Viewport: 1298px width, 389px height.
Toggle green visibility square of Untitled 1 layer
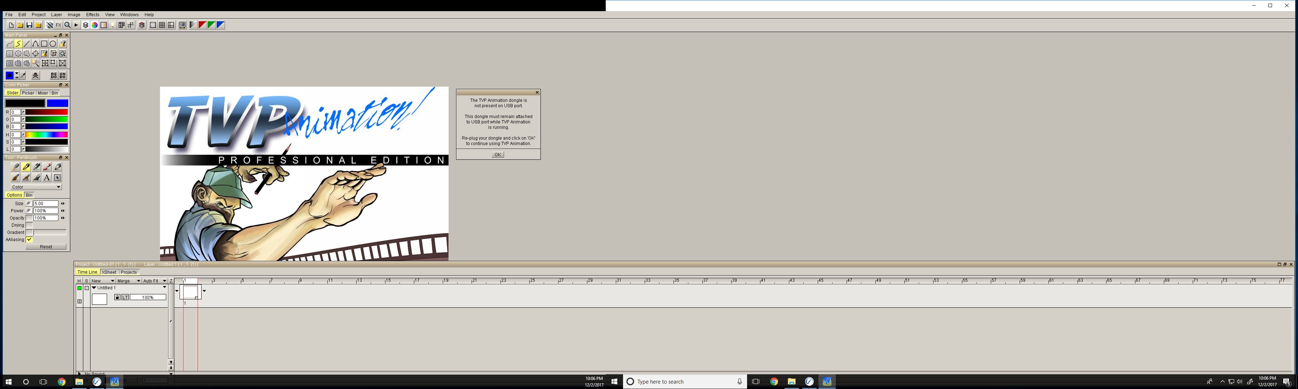point(80,288)
